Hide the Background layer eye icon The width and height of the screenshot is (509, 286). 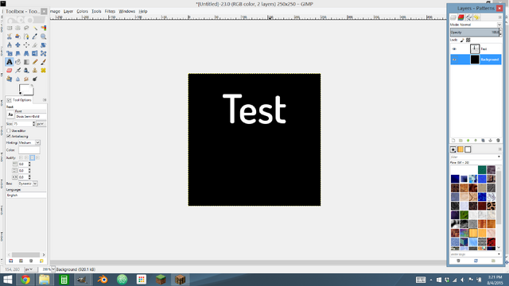[x=454, y=60]
